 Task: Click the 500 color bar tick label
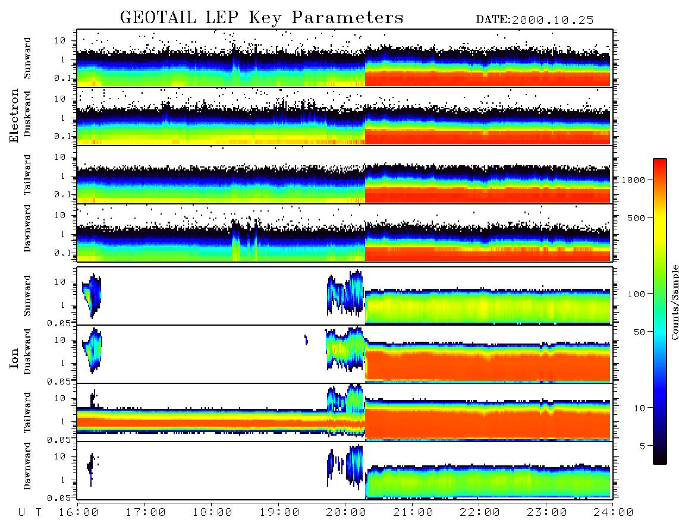coord(636,218)
